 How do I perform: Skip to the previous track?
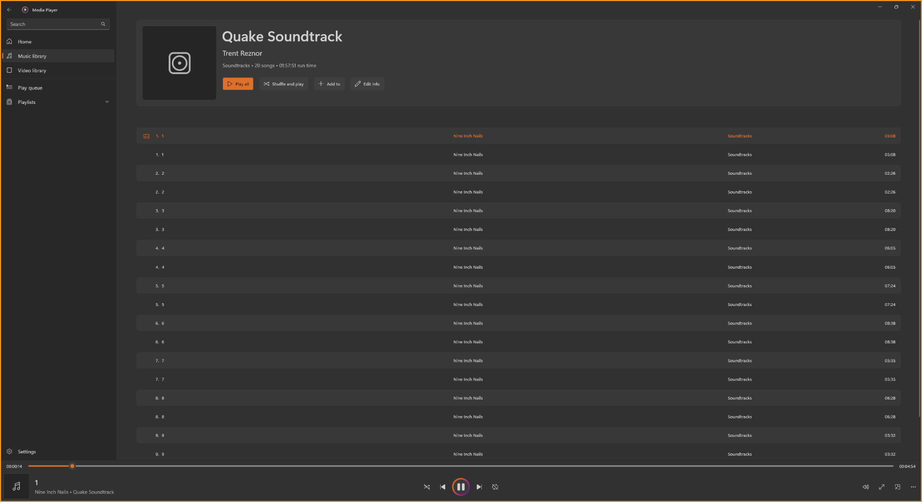click(x=443, y=487)
